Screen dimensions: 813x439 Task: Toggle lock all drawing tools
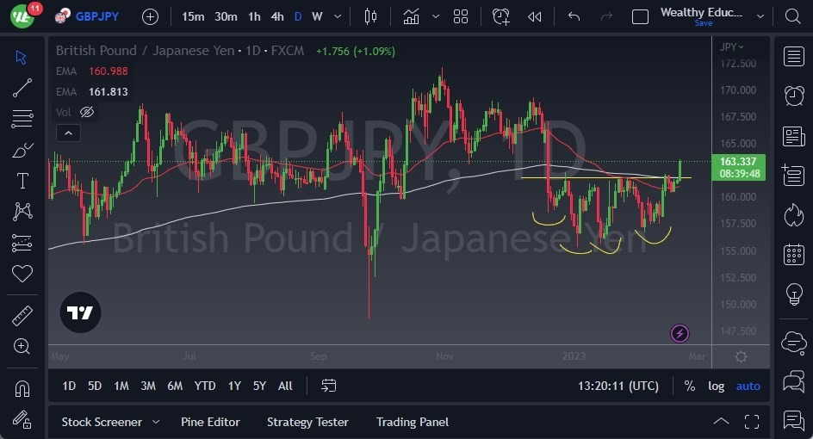point(22,419)
